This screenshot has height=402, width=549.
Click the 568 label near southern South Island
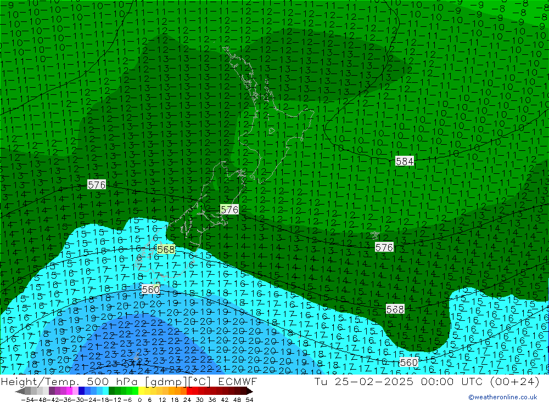[166, 250]
